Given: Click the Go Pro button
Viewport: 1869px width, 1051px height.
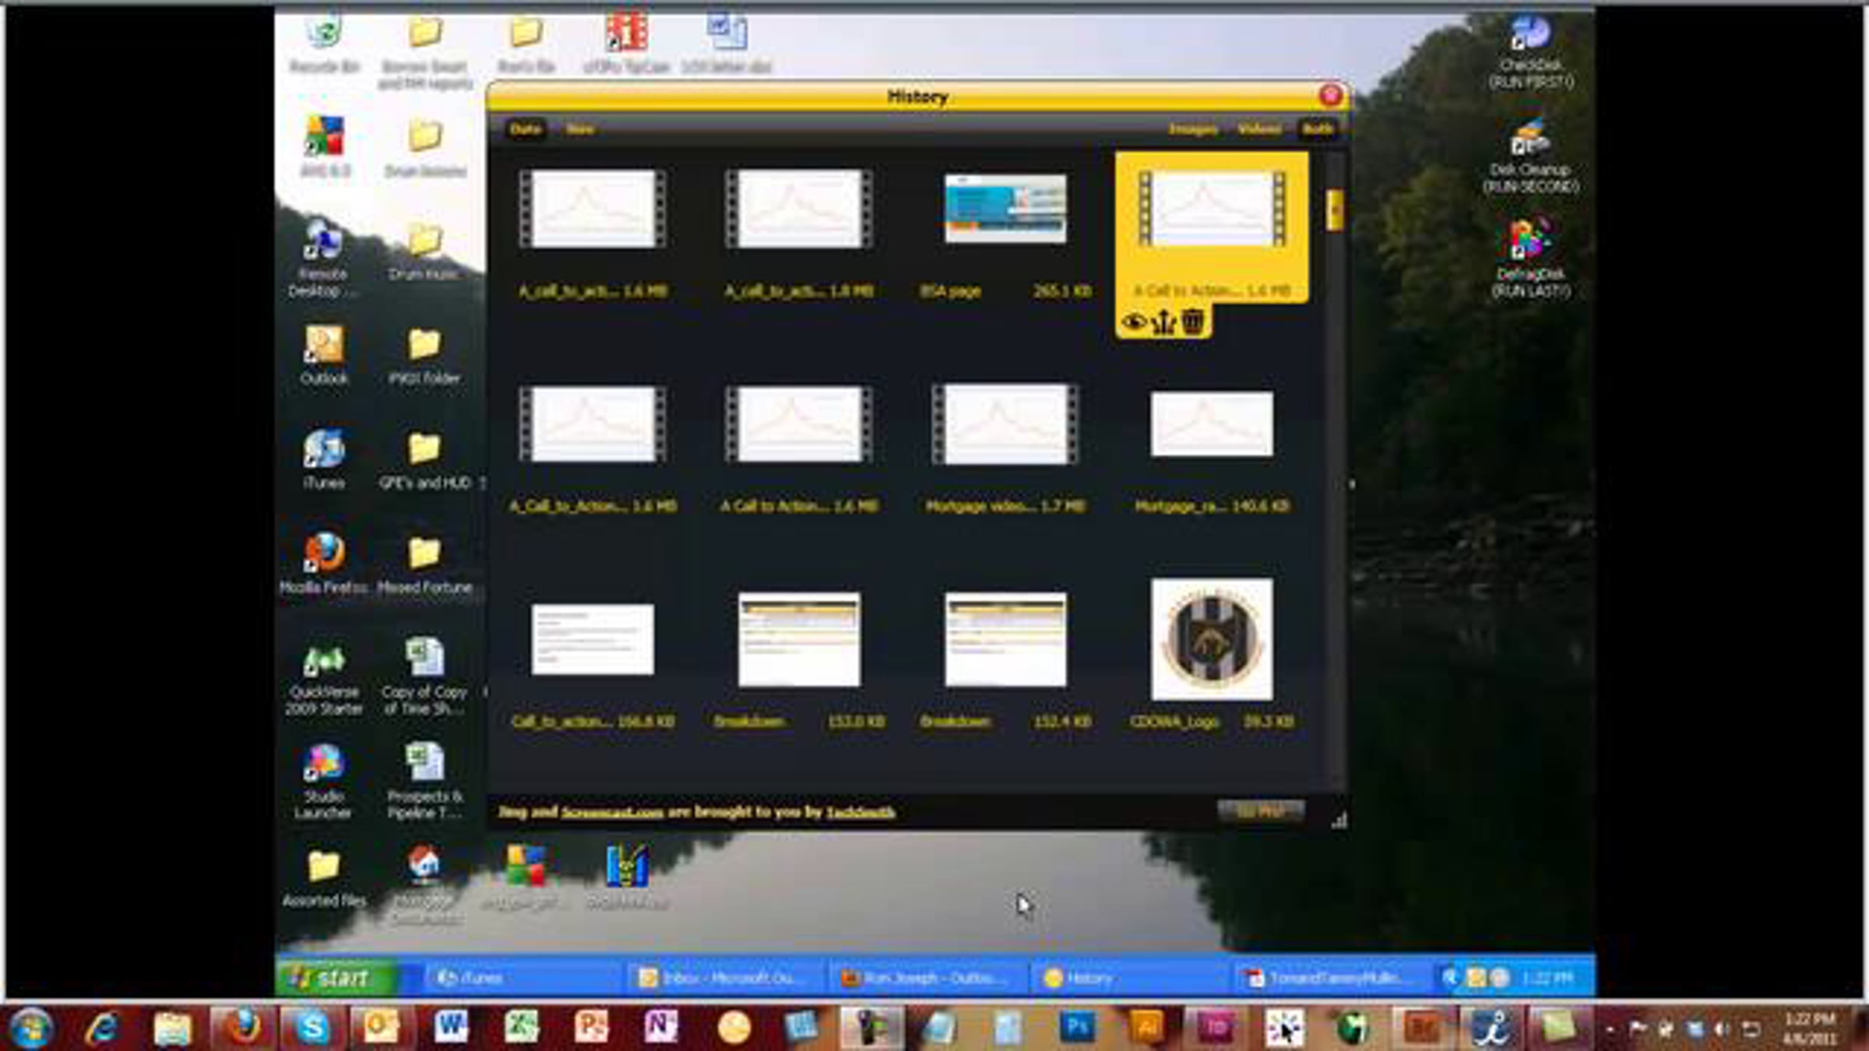Looking at the screenshot, I should click(1260, 811).
